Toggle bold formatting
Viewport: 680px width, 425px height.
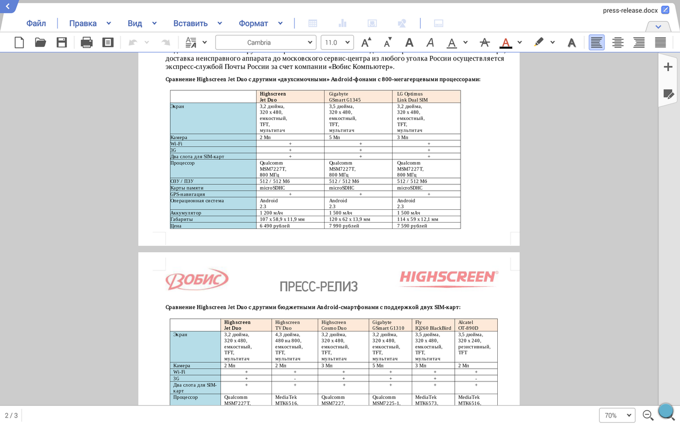coord(409,42)
